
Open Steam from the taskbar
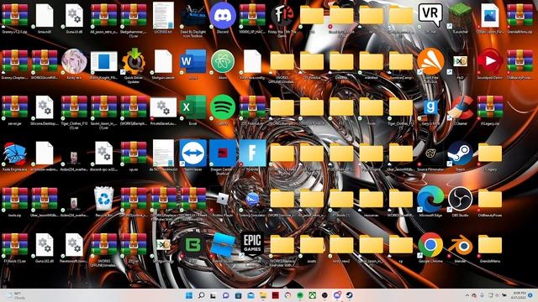click(350, 295)
